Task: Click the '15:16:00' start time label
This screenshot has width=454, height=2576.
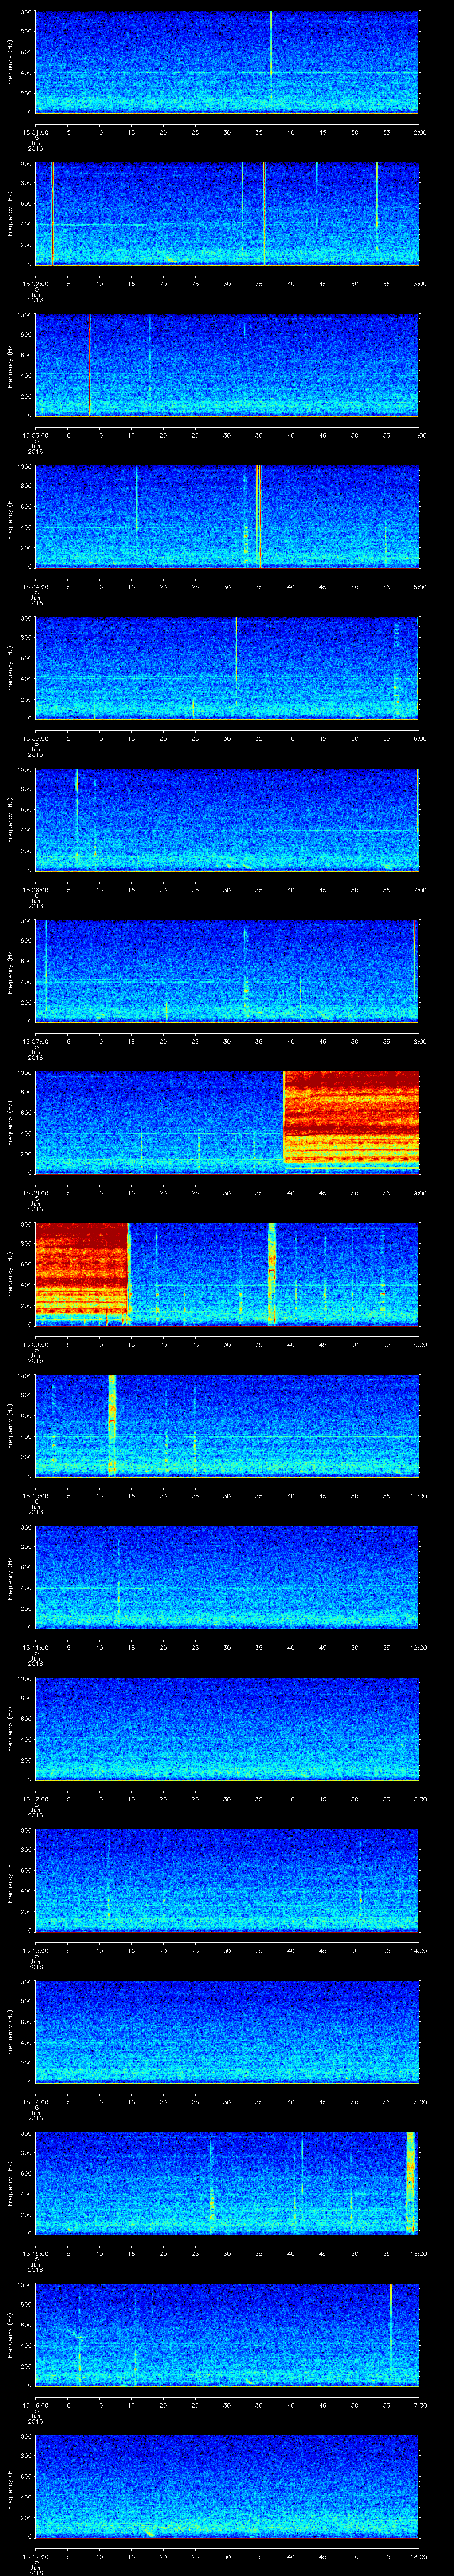Action: [x=35, y=2405]
